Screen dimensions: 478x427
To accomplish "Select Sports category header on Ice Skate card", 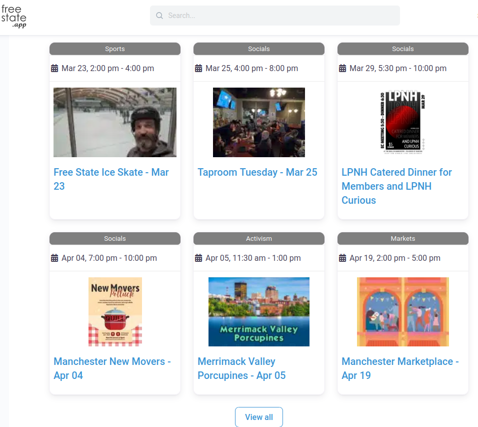I will (115, 49).
